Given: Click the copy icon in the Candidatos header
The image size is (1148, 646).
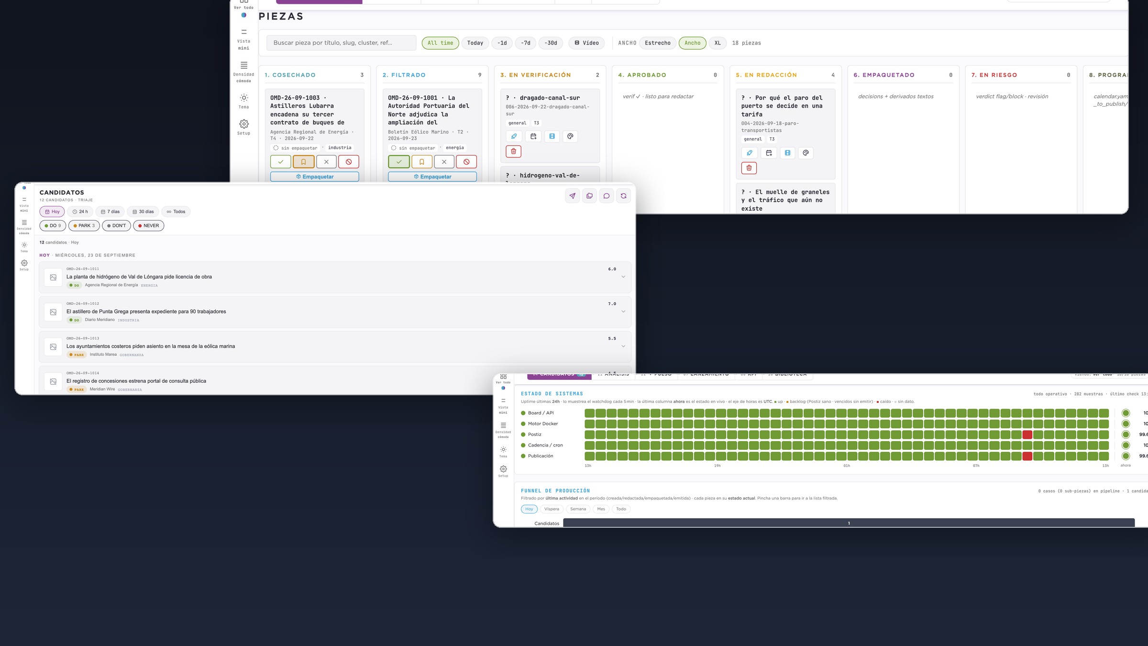Looking at the screenshot, I should [589, 196].
